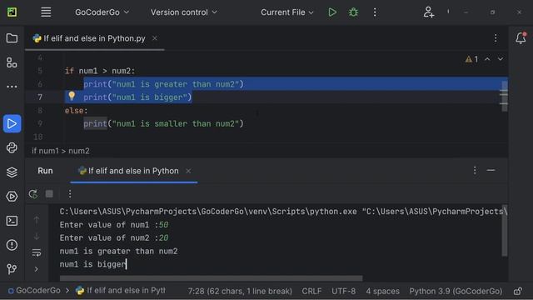Click the console vertical scrollbar
Image resolution: width=533 pixels, height=300 pixels.
[505, 231]
